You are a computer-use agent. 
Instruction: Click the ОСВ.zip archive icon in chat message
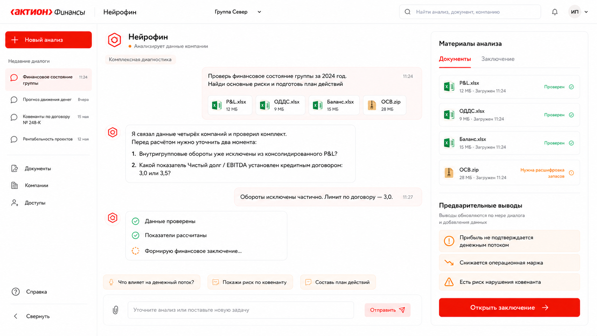[372, 105]
